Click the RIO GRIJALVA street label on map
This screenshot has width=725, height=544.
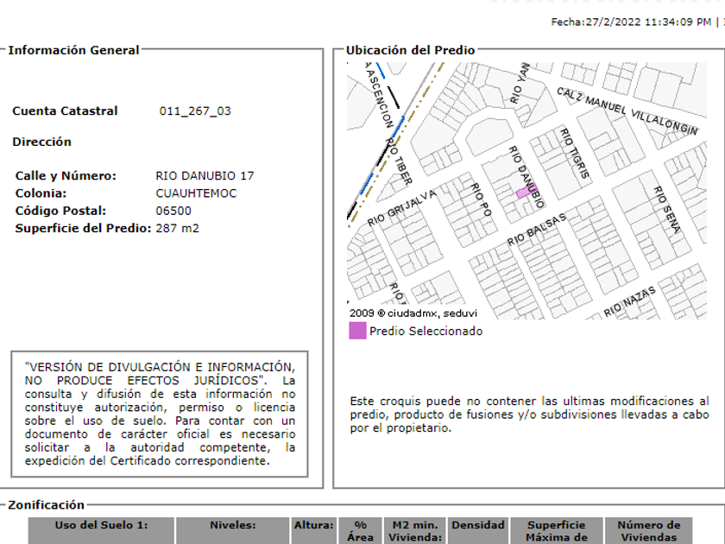(x=402, y=208)
